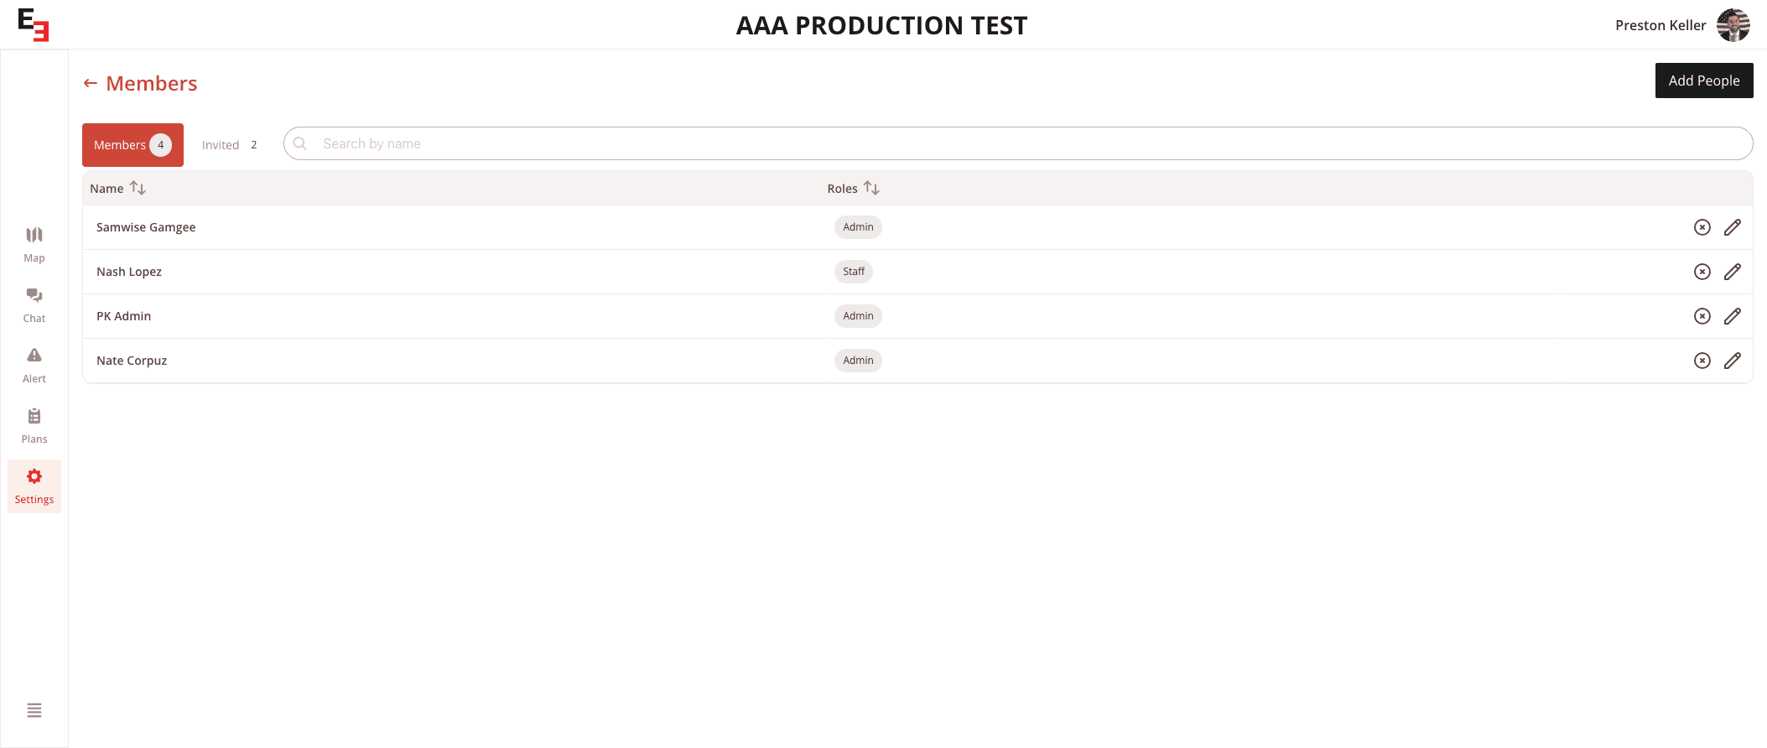This screenshot has width=1767, height=748.
Task: Sort the table by Name column arrows
Action: (138, 188)
